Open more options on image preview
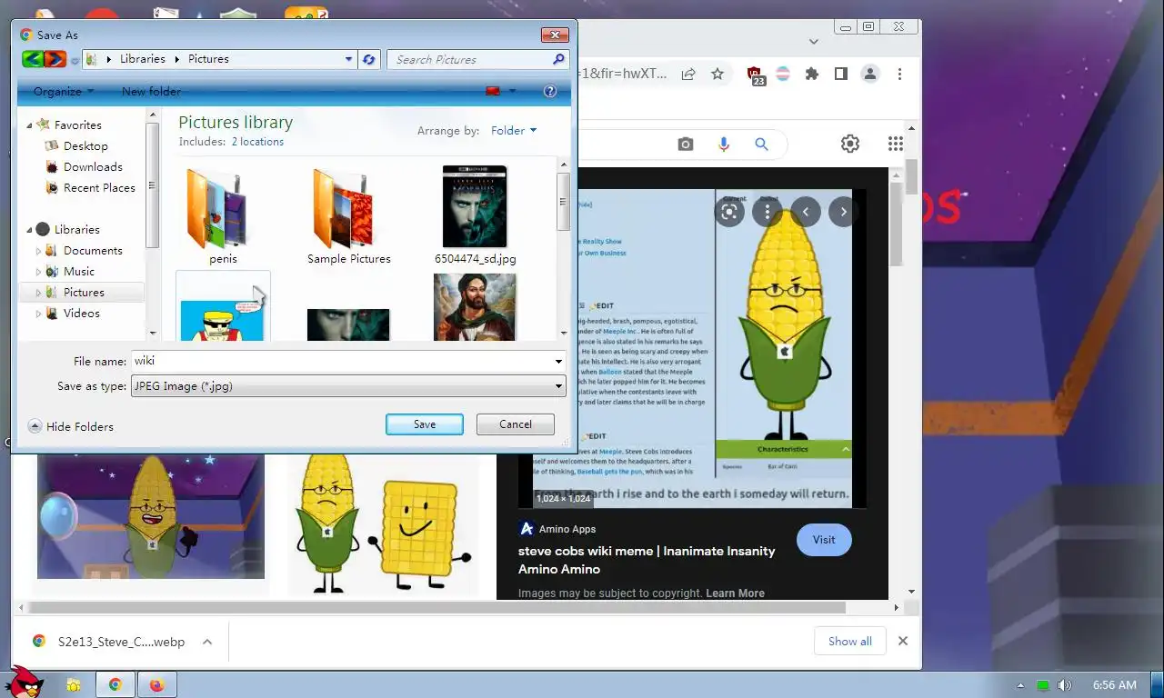 (x=768, y=212)
